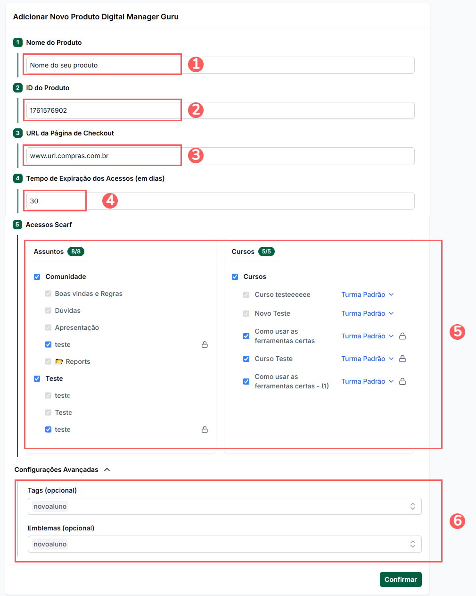Uncheck the Comunidade checkbox
Viewport: 476px width, 596px height.
pyautogui.click(x=37, y=277)
